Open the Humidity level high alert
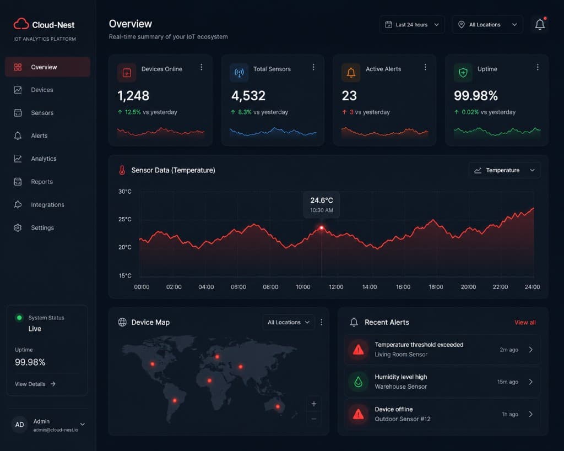Screen dimensions: 564x451 [442, 382]
